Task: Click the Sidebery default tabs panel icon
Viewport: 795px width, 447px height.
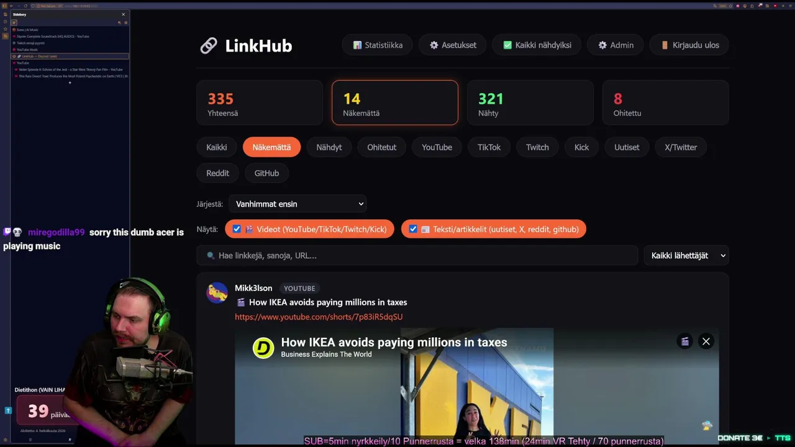Action: pos(14,22)
